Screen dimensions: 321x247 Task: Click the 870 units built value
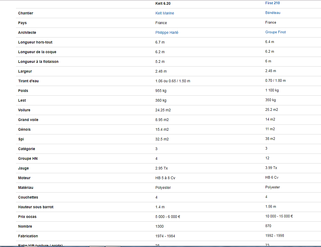tap(268, 226)
